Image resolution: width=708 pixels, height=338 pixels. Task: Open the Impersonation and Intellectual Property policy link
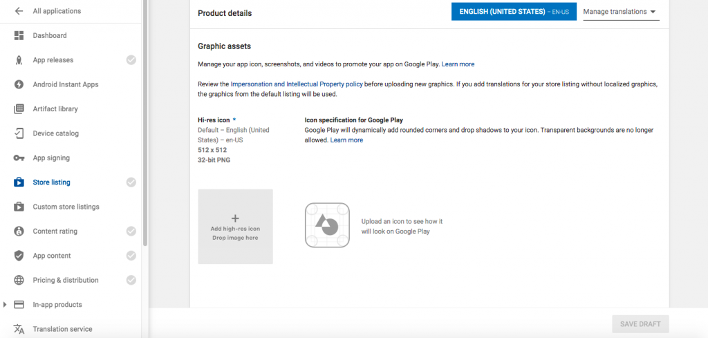click(295, 84)
